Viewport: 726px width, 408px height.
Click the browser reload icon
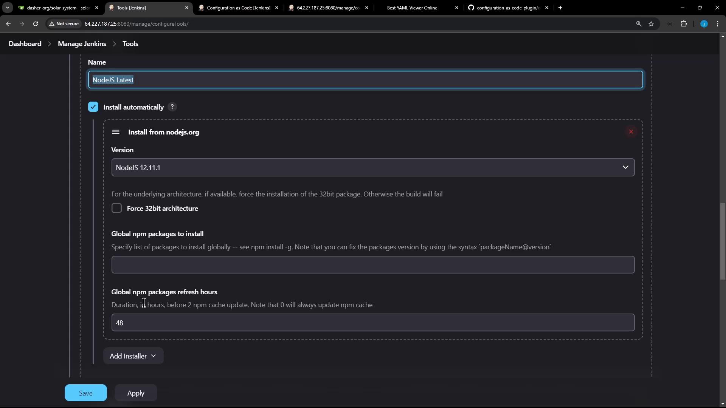click(36, 24)
